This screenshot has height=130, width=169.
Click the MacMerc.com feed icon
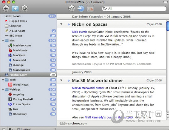tap(10, 45)
